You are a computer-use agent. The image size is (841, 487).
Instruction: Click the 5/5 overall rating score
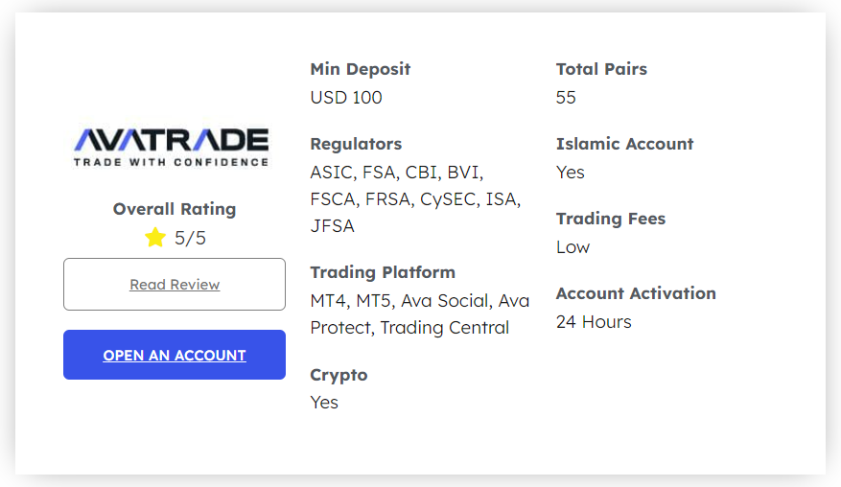(190, 238)
